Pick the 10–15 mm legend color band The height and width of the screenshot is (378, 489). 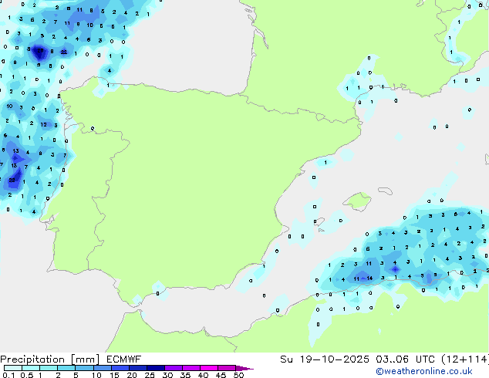[102, 368]
